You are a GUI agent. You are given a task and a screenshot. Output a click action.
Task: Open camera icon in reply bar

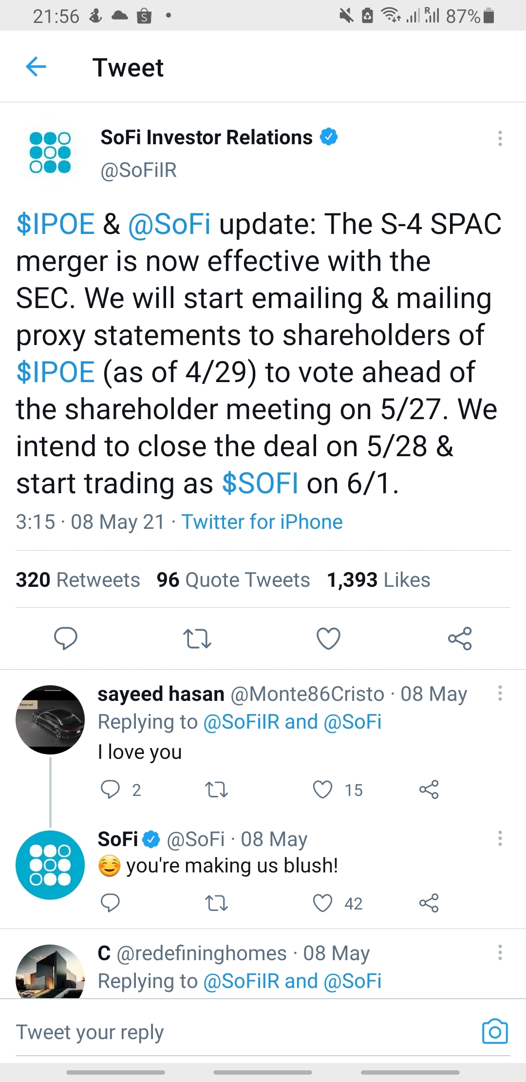pyautogui.click(x=495, y=1031)
